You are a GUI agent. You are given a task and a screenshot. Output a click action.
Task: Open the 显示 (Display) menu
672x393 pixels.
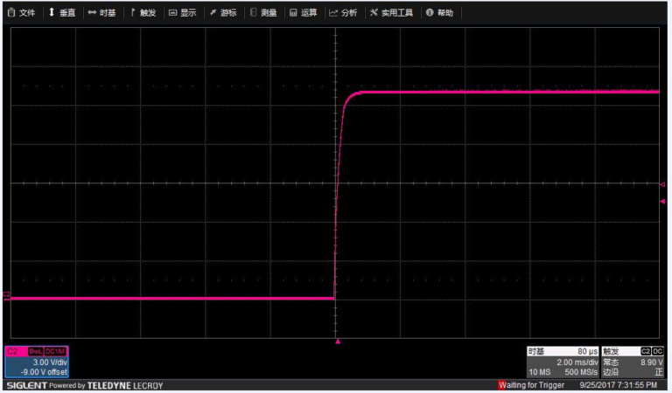coord(183,13)
